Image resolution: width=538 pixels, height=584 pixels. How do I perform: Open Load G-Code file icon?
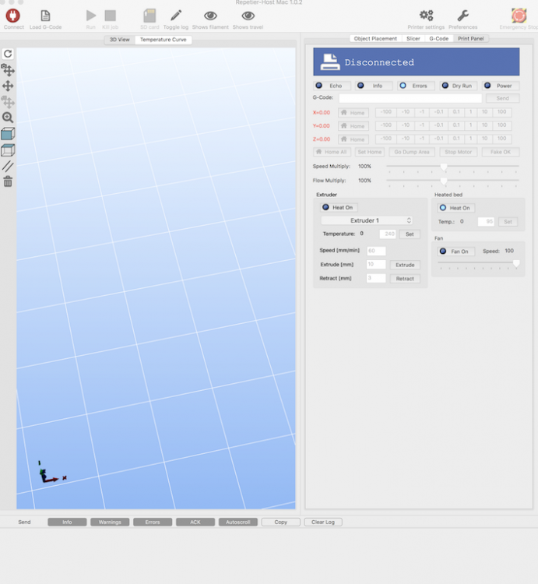pyautogui.click(x=45, y=16)
